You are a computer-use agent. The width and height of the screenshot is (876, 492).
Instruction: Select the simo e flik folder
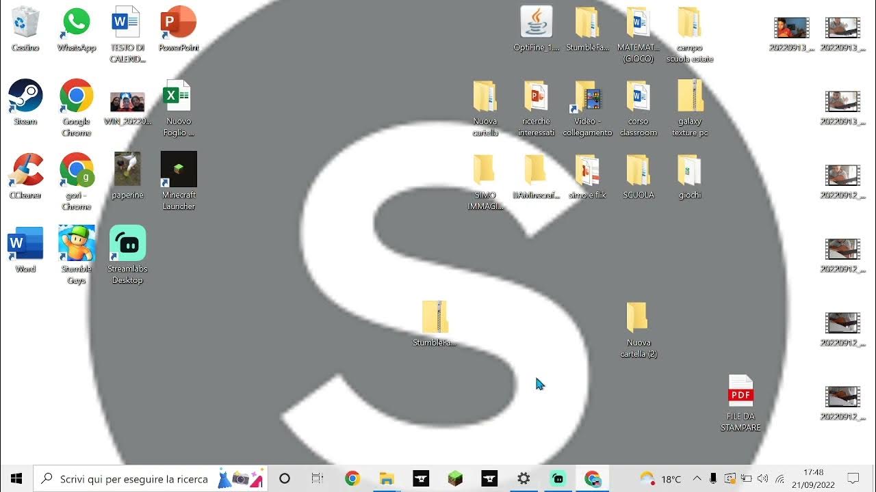click(x=587, y=177)
